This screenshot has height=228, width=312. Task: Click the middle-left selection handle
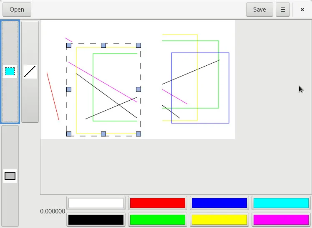[x=69, y=89]
